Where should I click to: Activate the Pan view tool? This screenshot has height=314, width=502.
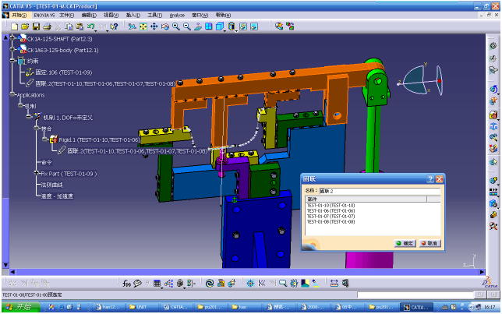point(154,26)
